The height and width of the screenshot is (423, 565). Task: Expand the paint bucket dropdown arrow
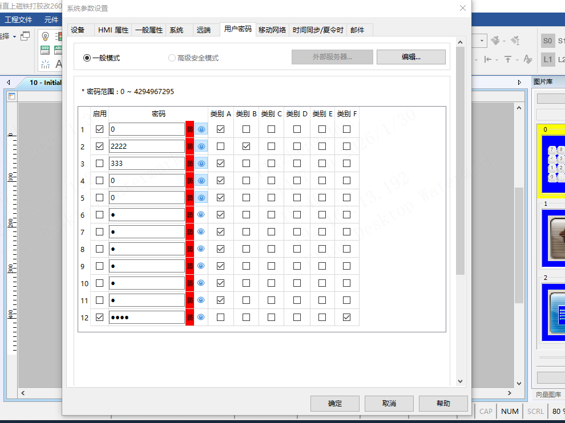(505, 40)
